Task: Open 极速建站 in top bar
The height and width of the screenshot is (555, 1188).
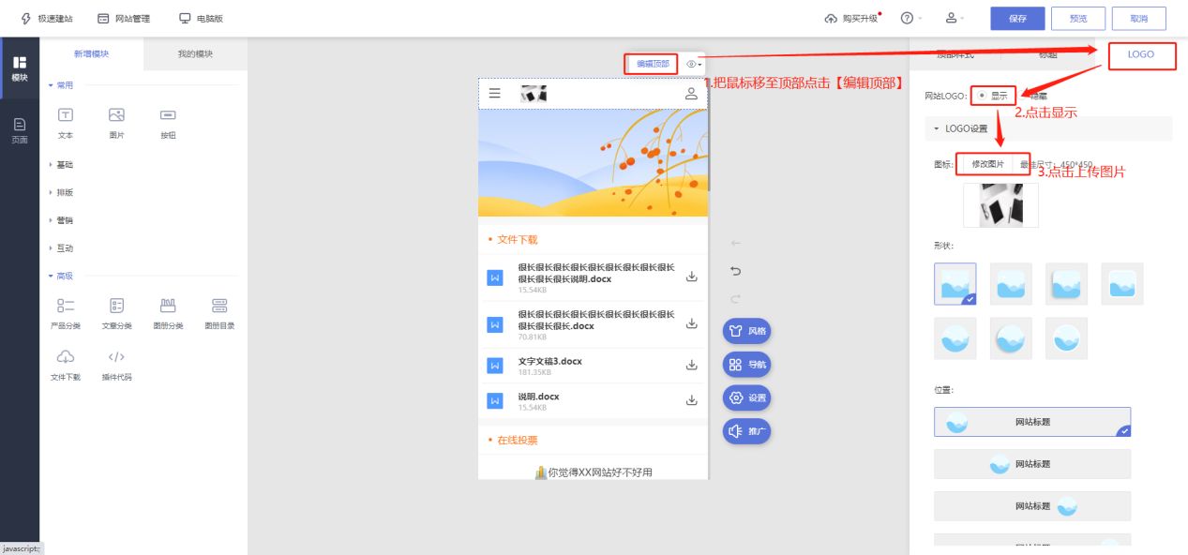Action: tap(47, 19)
